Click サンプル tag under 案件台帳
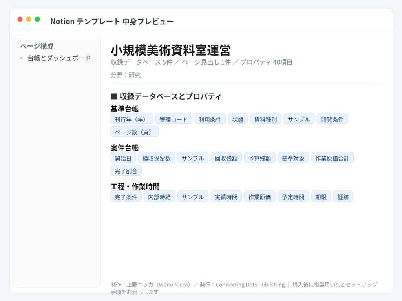Viewport: 402px width, 301px height. tap(193, 158)
